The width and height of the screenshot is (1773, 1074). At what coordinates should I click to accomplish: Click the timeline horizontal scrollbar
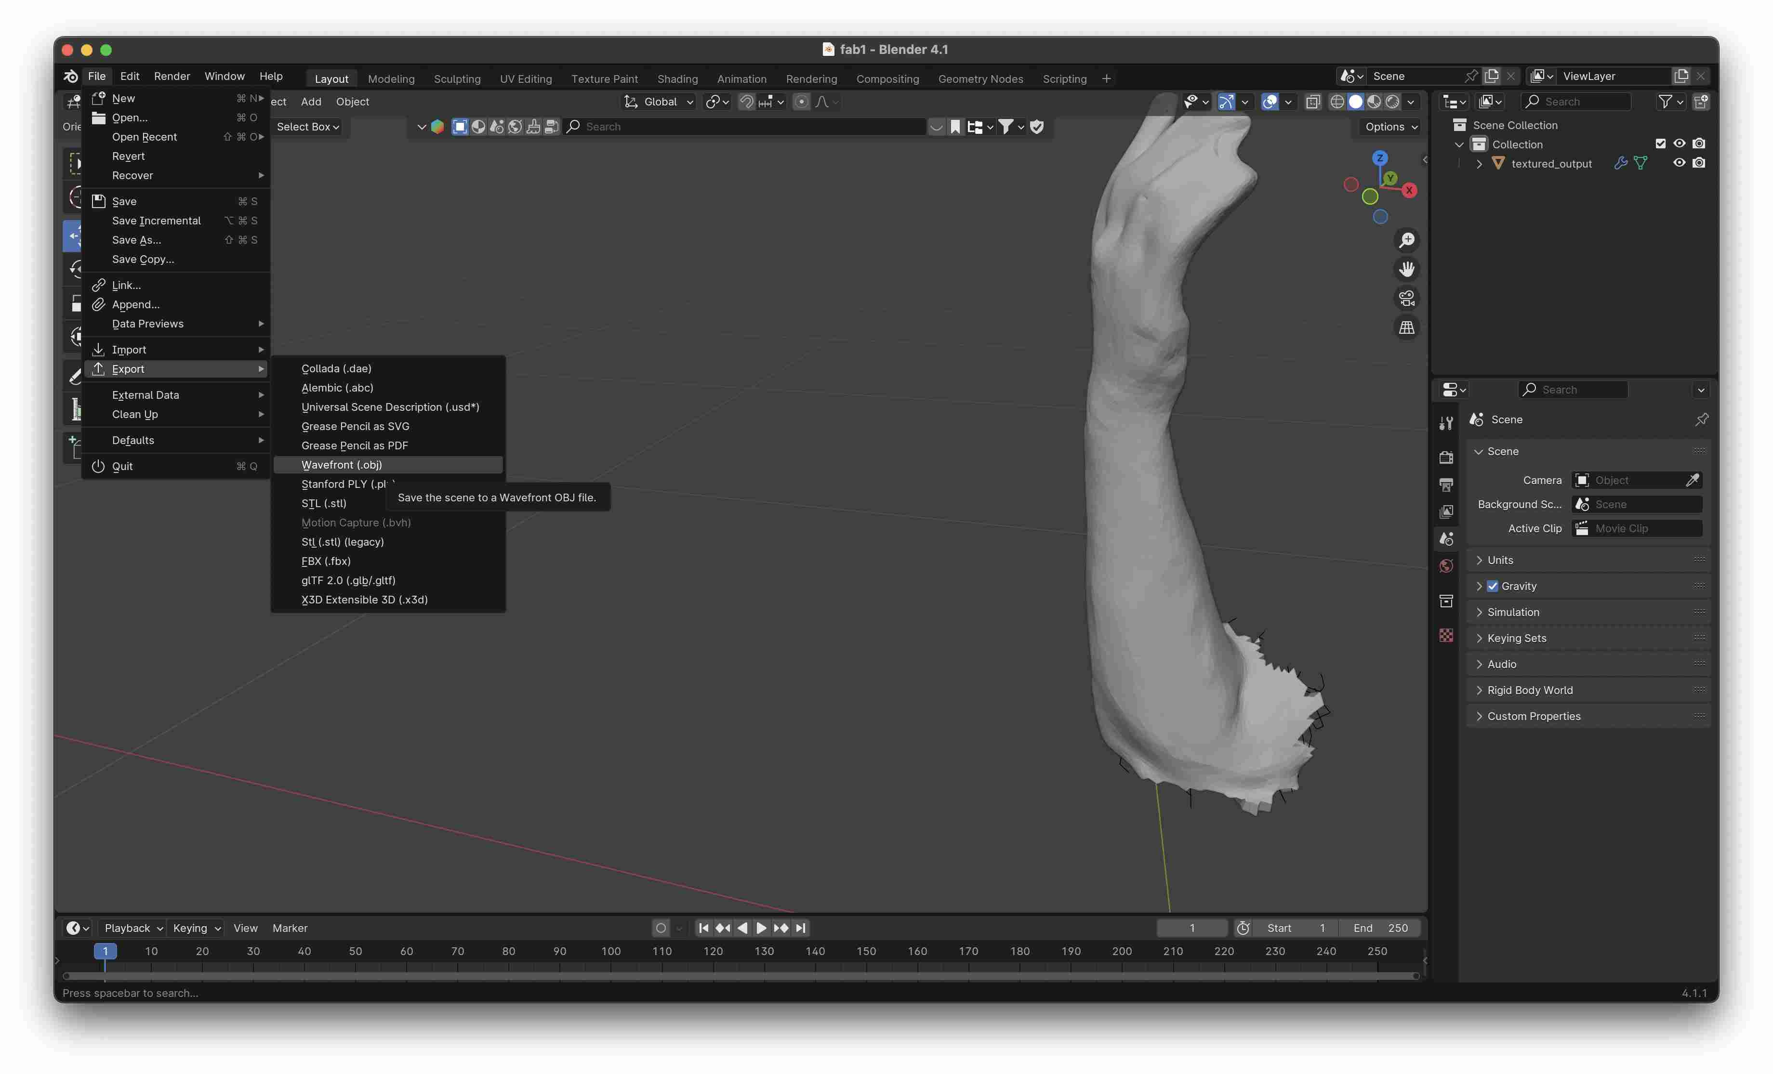(741, 976)
